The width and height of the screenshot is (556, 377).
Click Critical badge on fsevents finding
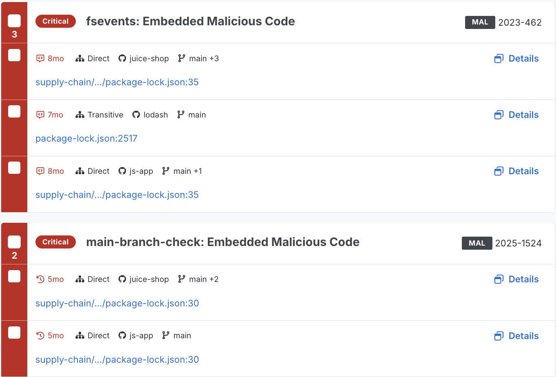coord(55,21)
